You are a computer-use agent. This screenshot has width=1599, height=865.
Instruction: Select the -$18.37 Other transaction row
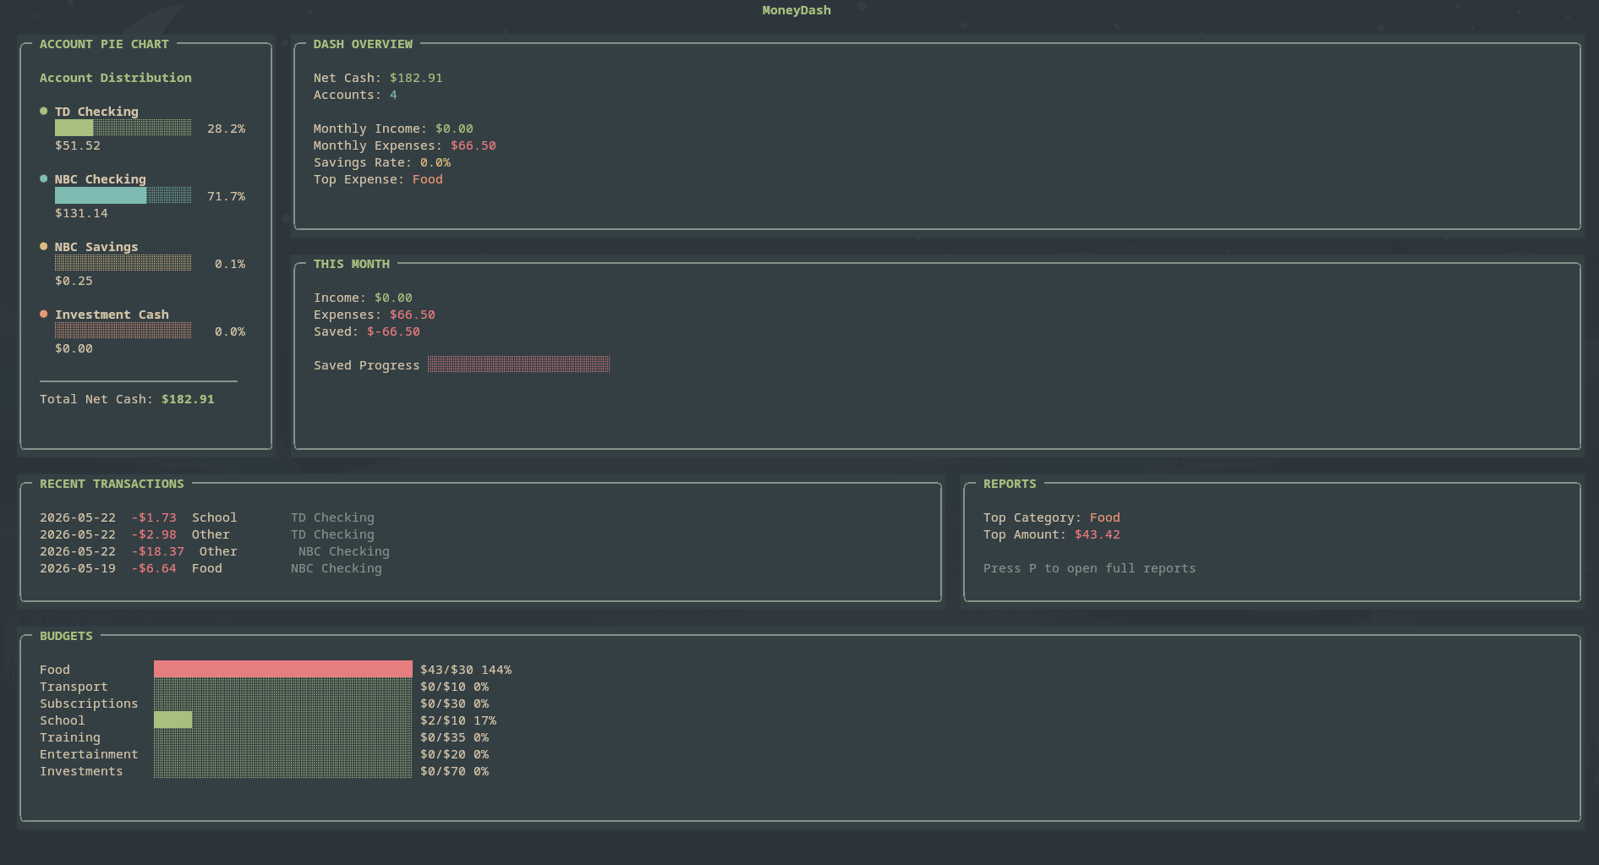215,551
